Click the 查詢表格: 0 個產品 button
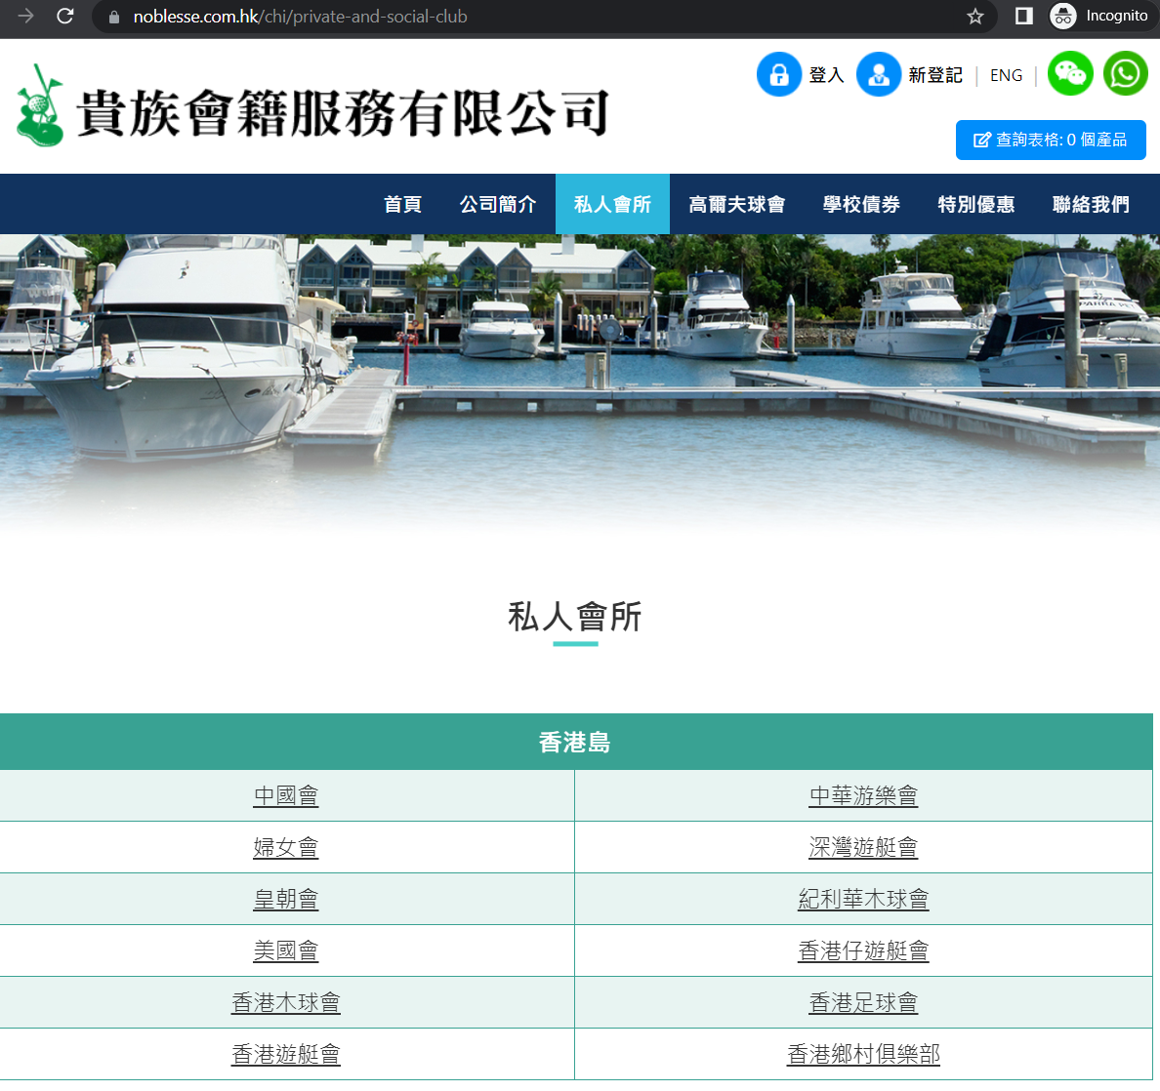 (x=1051, y=140)
